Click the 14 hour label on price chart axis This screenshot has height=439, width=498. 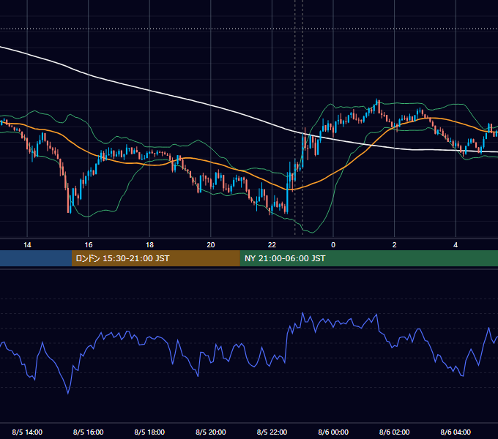pyautogui.click(x=27, y=245)
